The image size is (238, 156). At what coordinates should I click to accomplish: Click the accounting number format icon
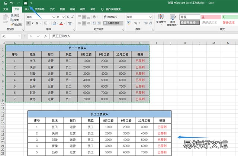[x=129, y=23]
